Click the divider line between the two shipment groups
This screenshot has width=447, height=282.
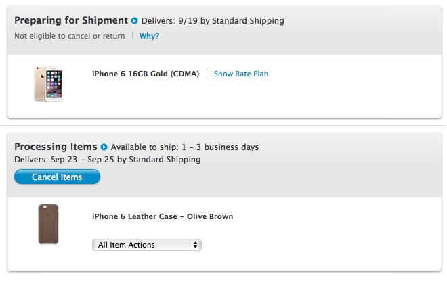(223, 125)
